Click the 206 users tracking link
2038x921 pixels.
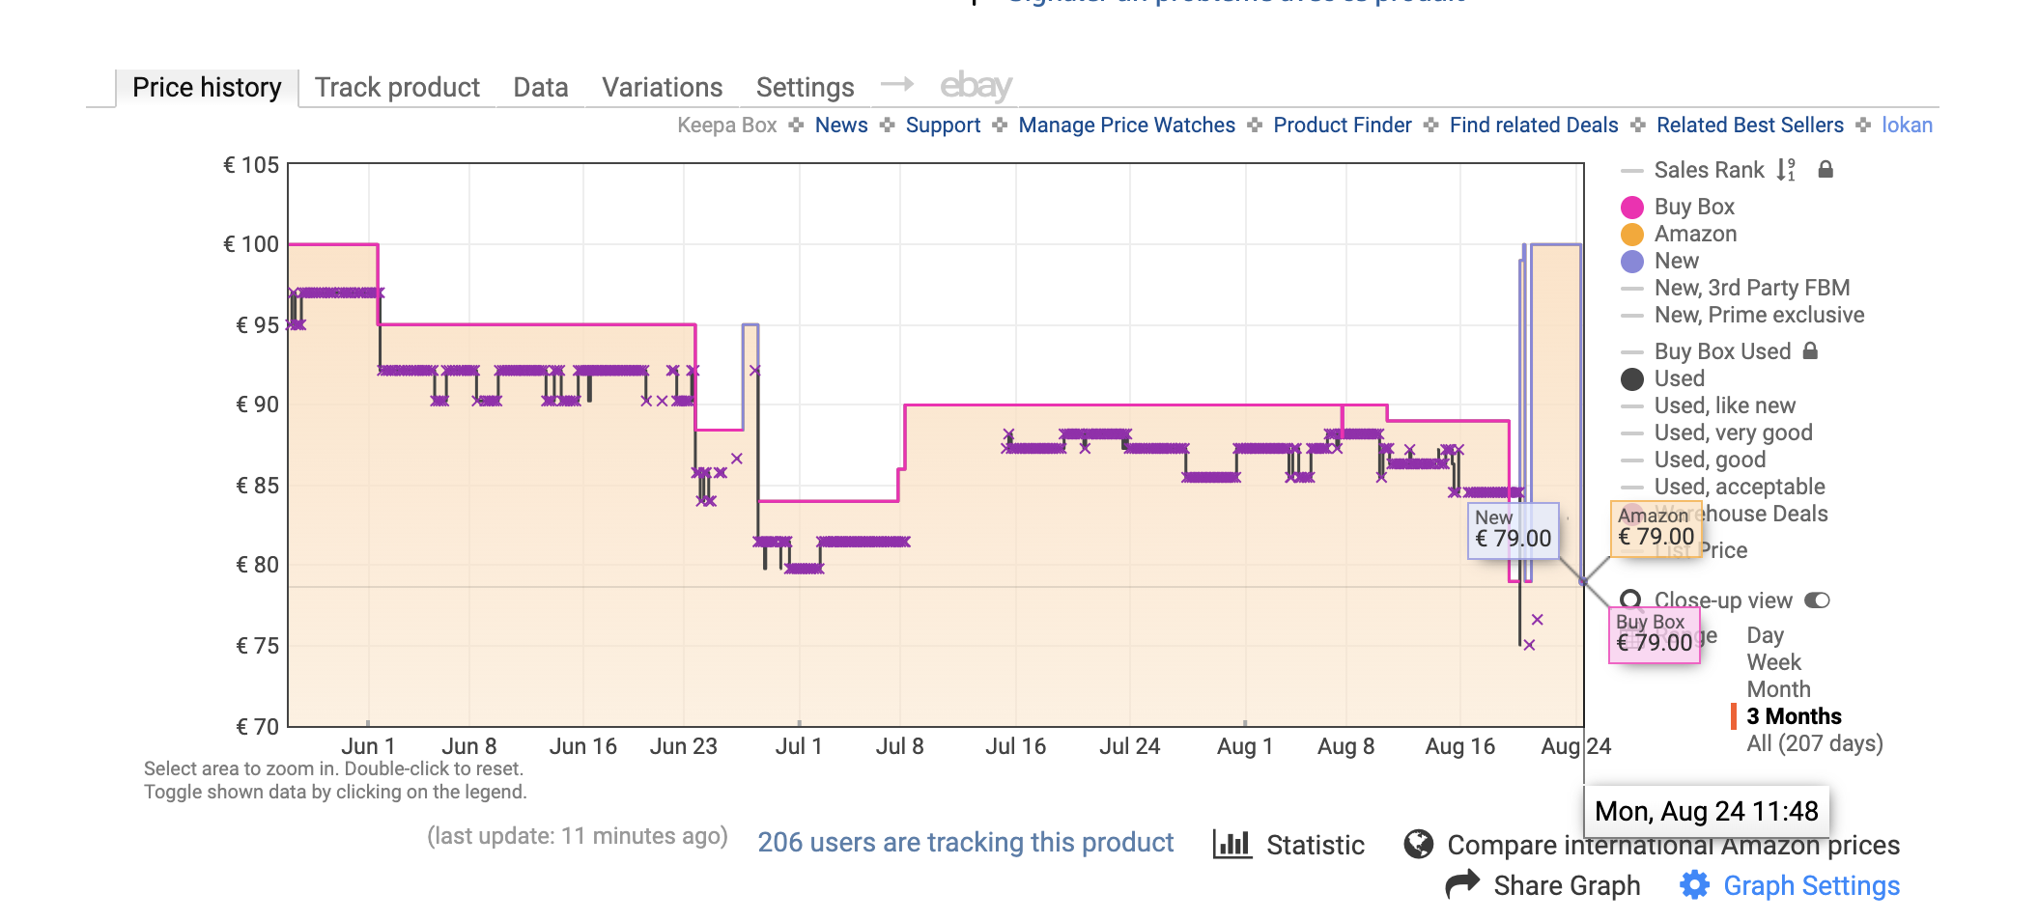(x=965, y=842)
